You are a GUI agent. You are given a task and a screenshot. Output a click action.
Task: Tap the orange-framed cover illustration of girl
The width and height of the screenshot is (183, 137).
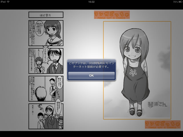pos(137,70)
